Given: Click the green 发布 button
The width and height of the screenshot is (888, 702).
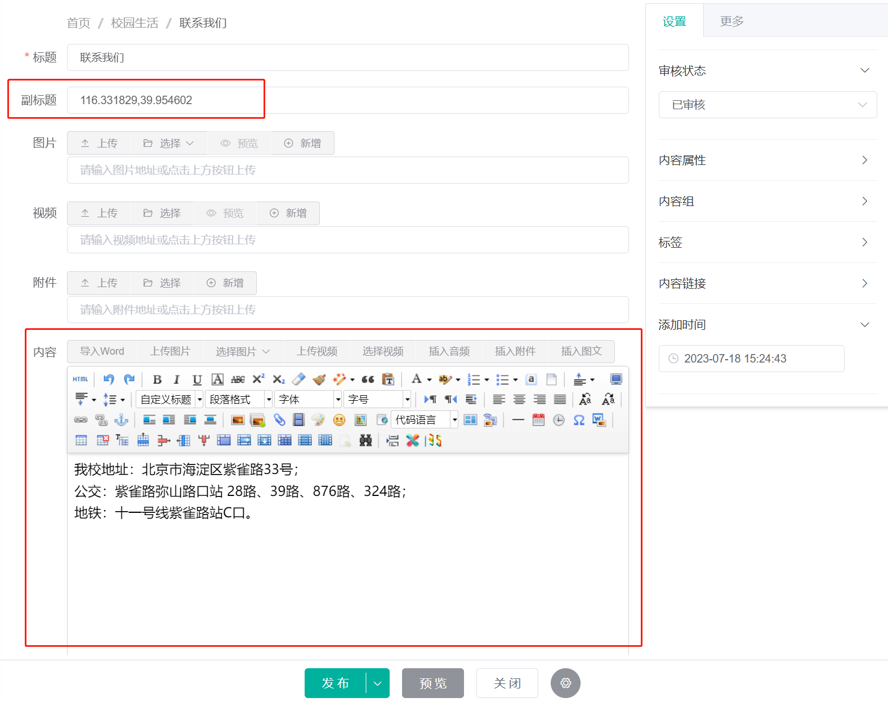Looking at the screenshot, I should (x=336, y=683).
